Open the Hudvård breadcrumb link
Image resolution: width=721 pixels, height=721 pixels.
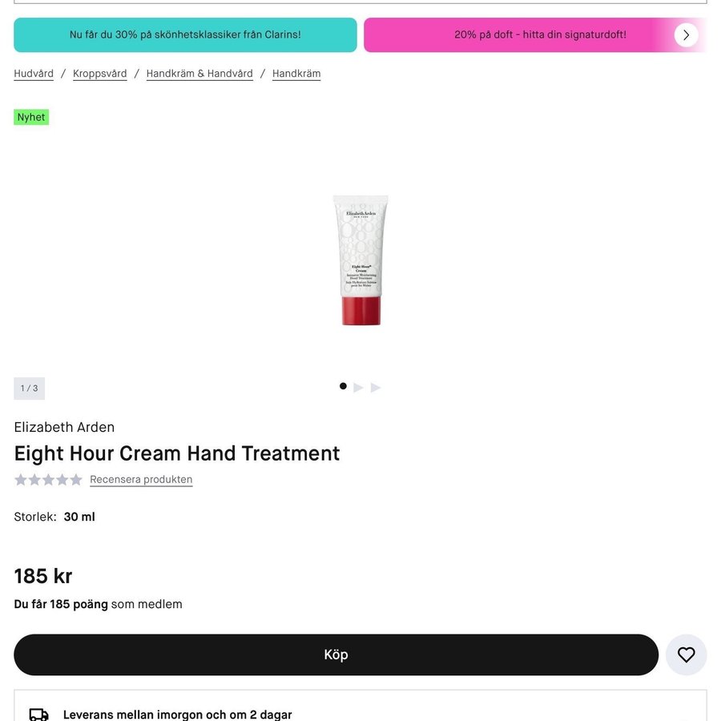click(34, 74)
